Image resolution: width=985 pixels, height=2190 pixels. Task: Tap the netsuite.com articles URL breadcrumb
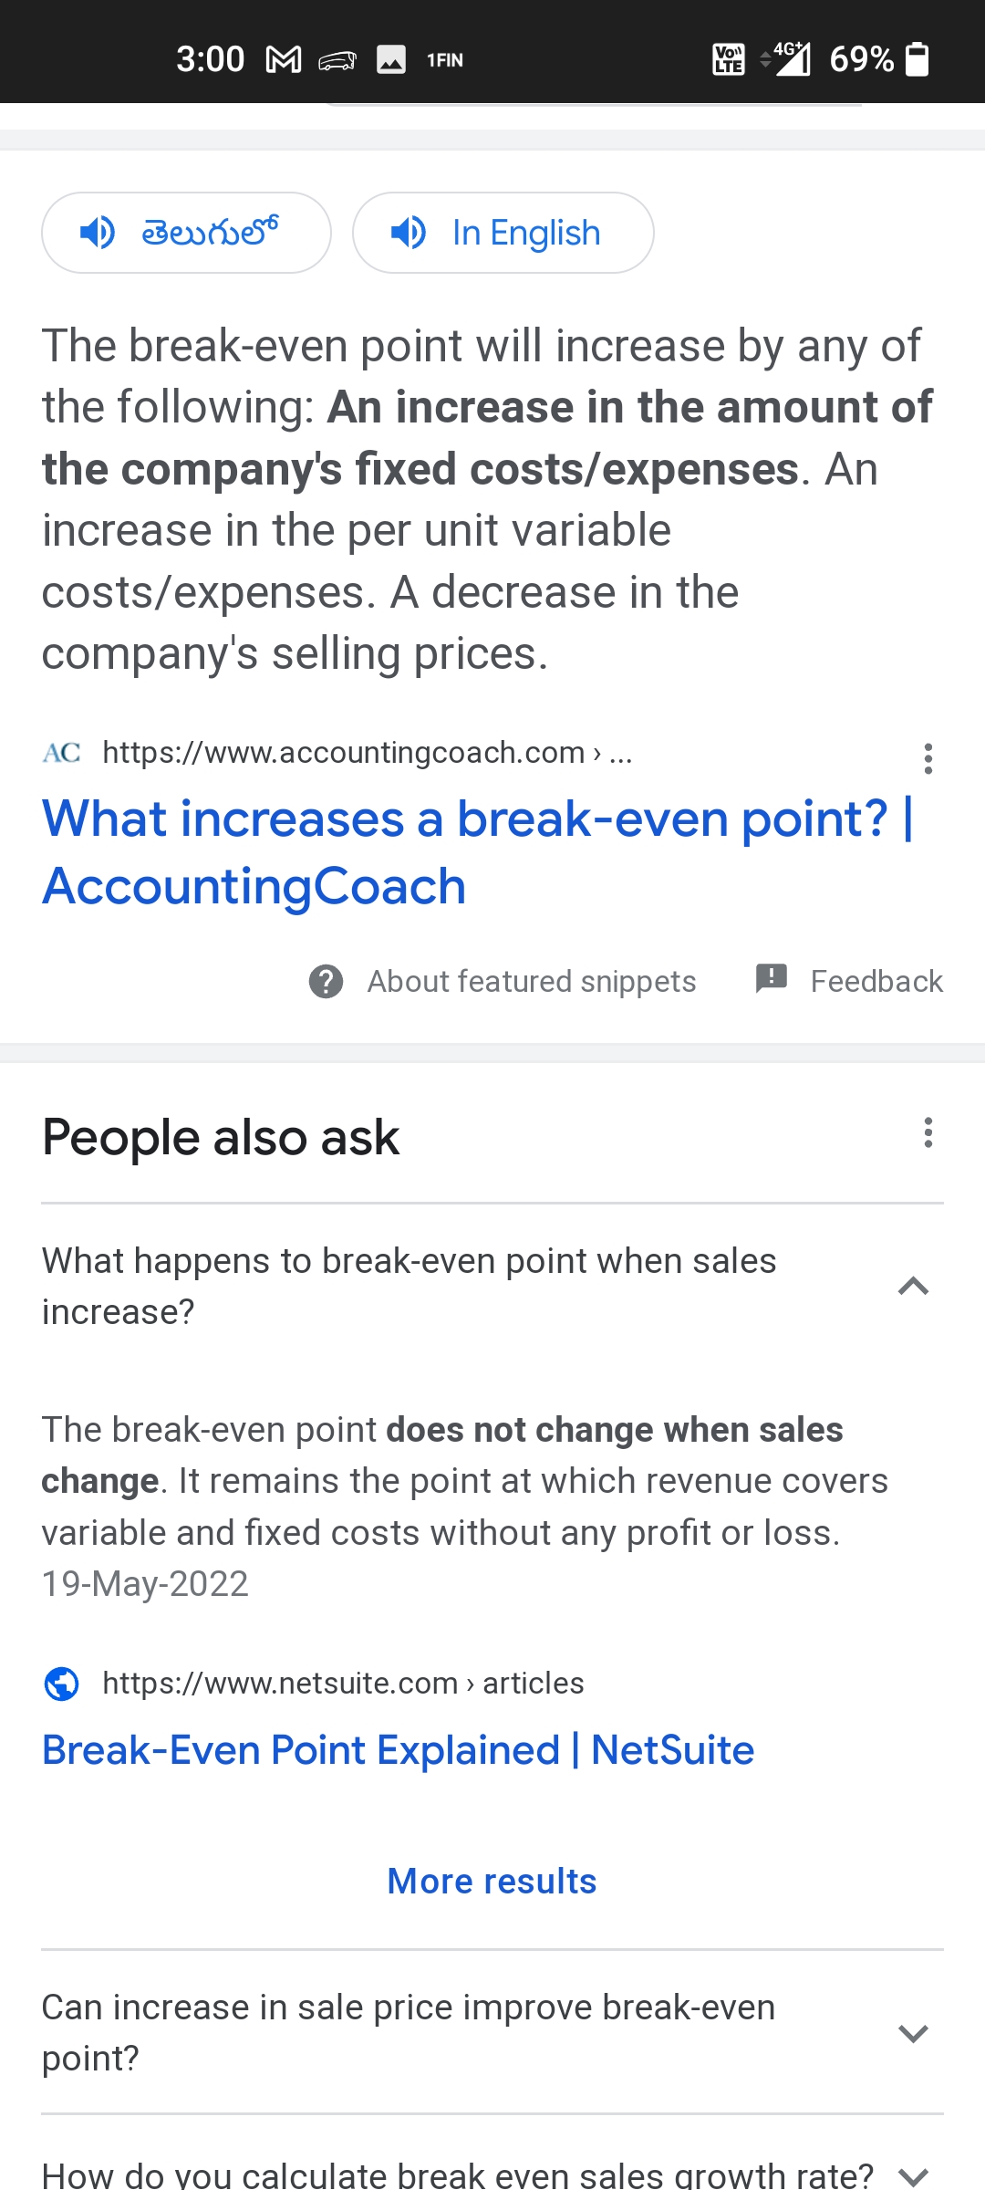pos(343,1684)
